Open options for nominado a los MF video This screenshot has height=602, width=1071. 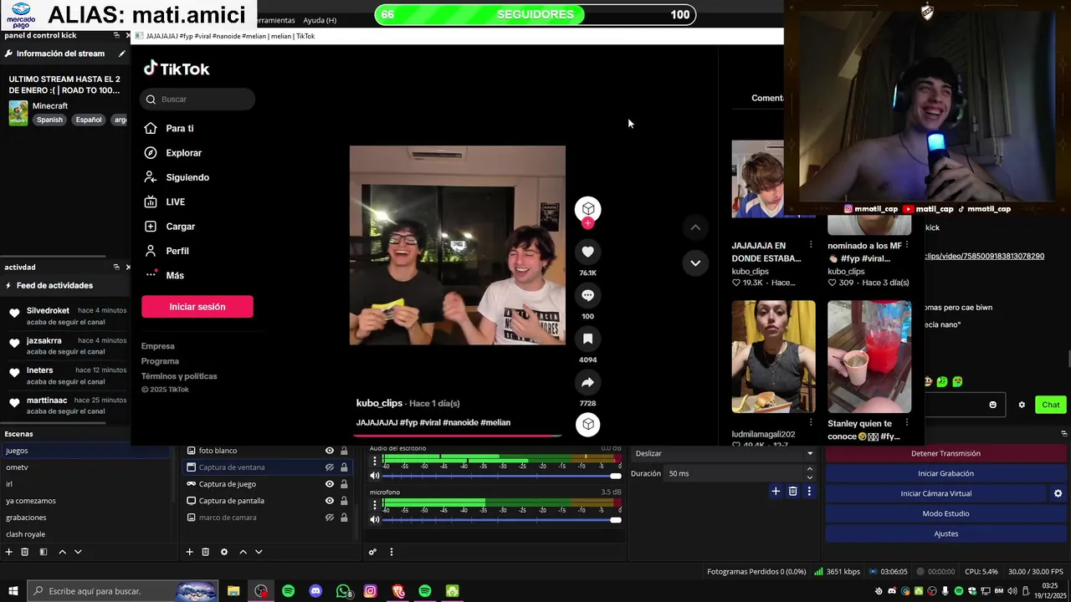906,245
